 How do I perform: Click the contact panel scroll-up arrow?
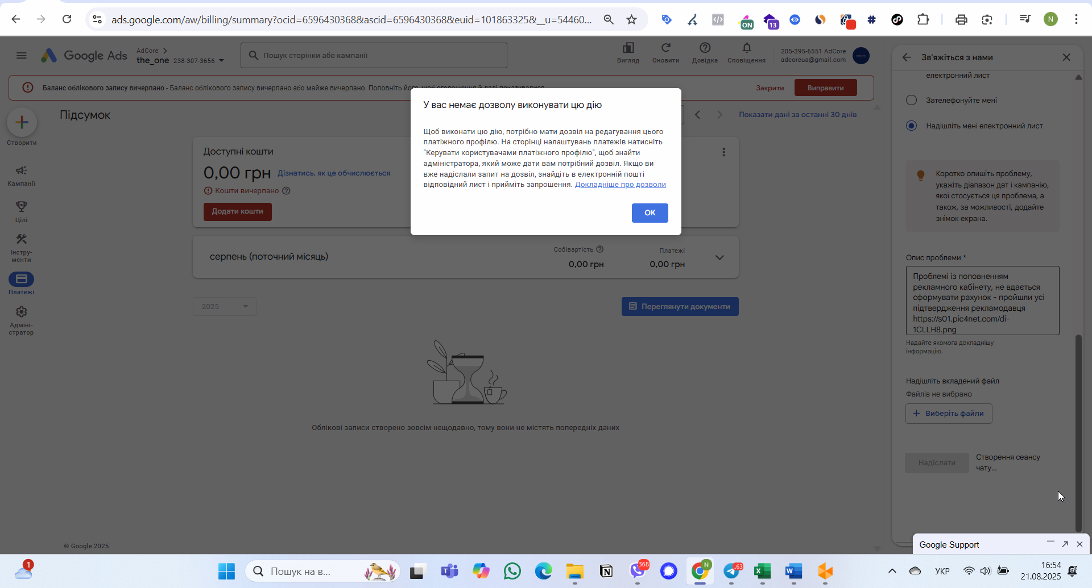point(1078,77)
